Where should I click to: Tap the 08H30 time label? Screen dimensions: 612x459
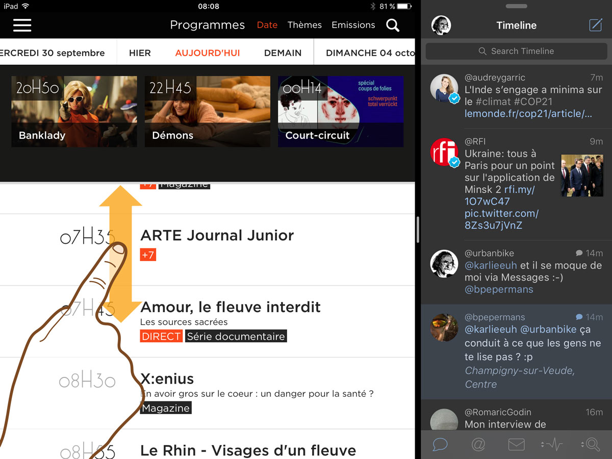point(88,380)
